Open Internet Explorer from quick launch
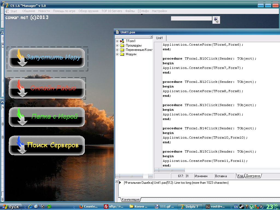Image resolution: width=280 pixels, height=210 pixels. [30, 206]
